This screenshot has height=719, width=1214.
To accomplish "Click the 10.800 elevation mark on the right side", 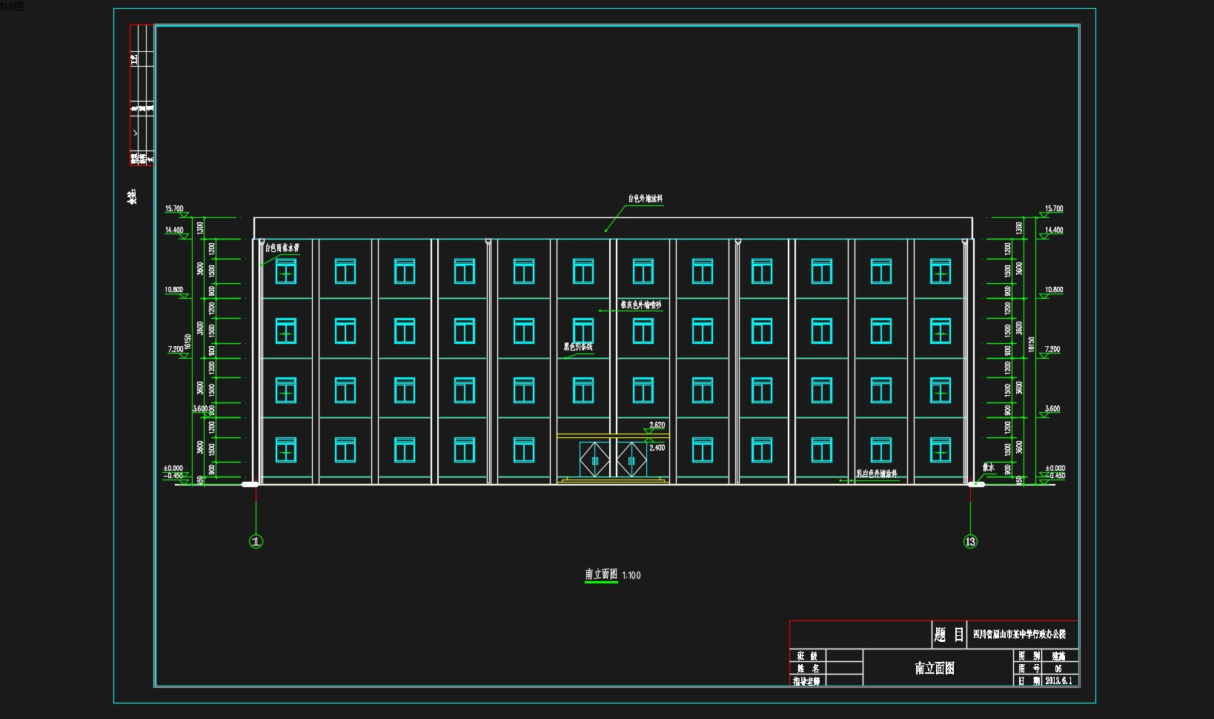I will (x=1054, y=290).
